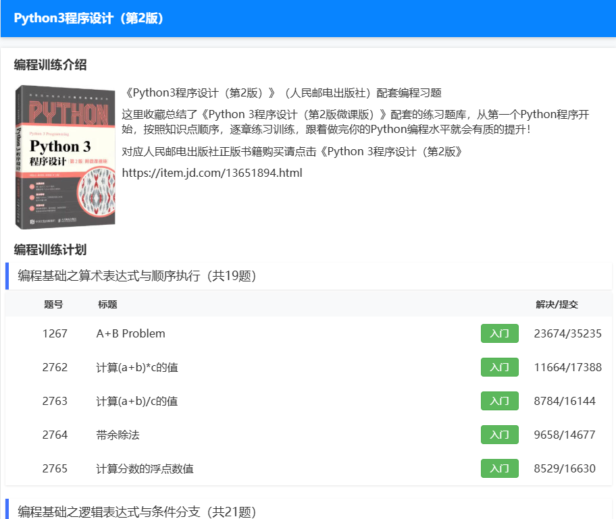Click the stat 23674/35235
This screenshot has height=519, width=616.
coord(567,333)
